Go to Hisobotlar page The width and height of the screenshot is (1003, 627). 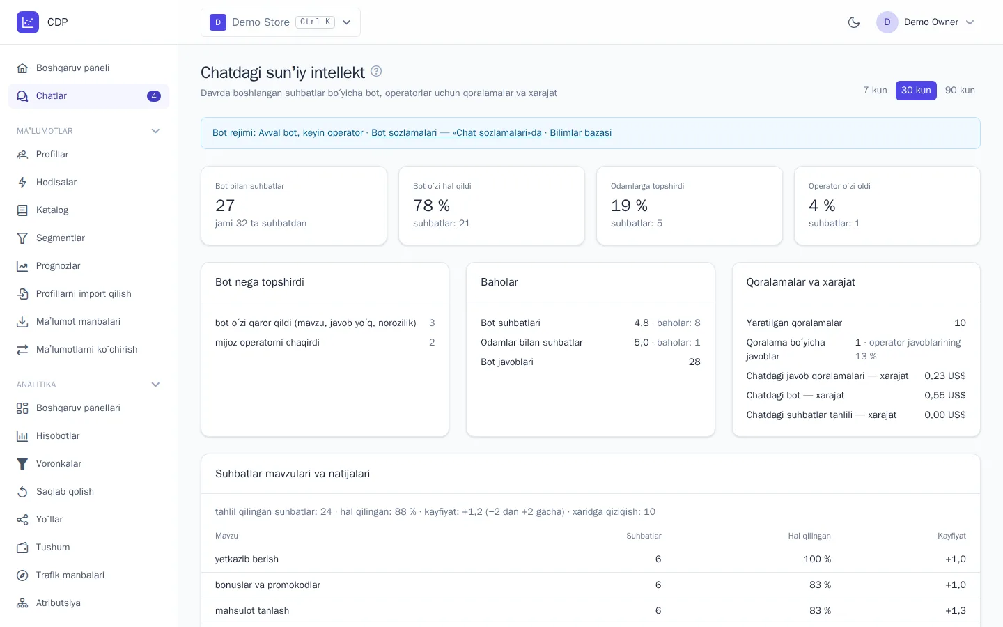point(88,436)
